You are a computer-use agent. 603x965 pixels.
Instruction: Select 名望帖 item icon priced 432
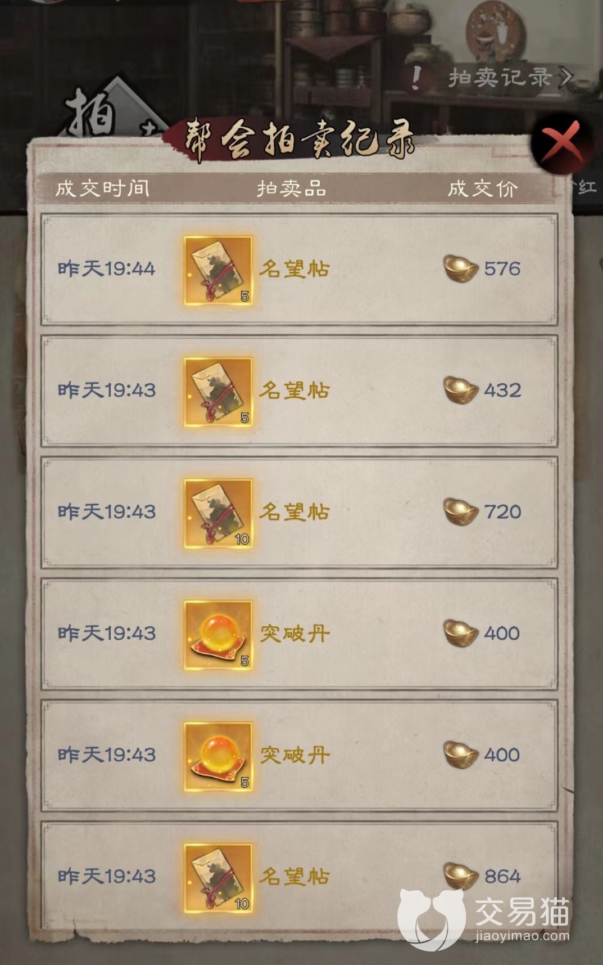(219, 392)
